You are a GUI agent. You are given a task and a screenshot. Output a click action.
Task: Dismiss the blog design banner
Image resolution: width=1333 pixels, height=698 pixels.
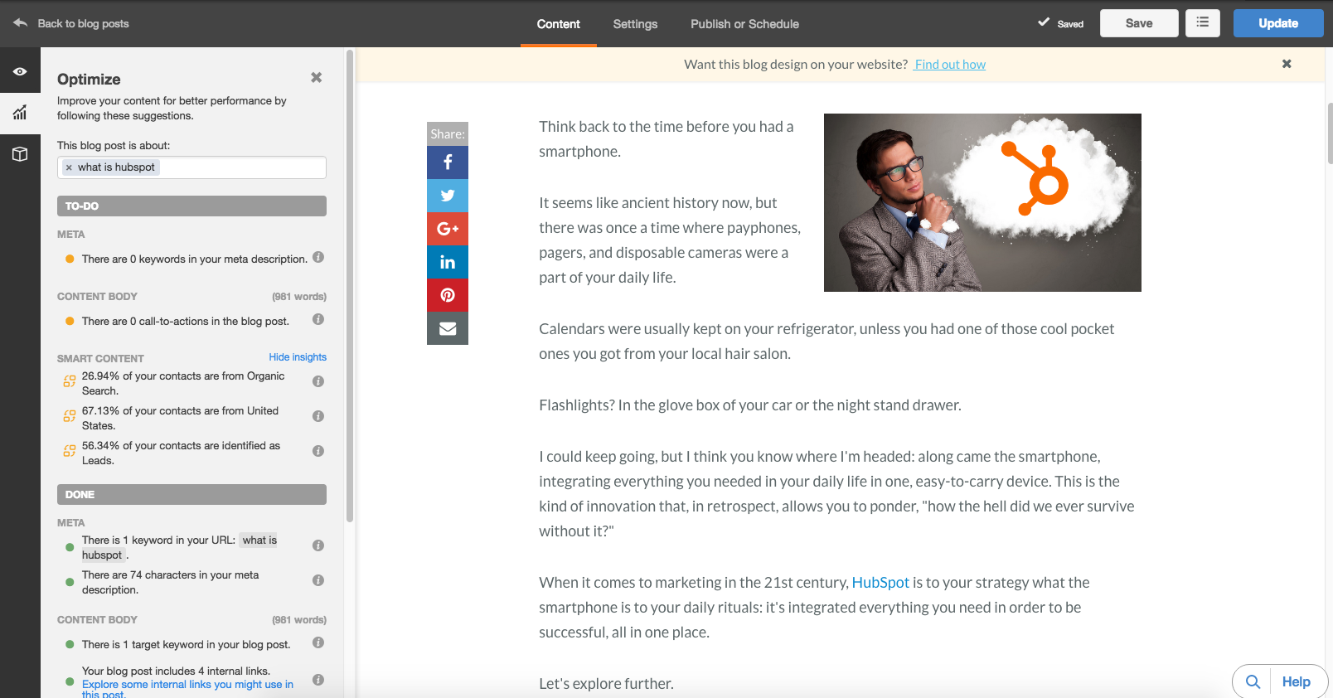(1287, 64)
